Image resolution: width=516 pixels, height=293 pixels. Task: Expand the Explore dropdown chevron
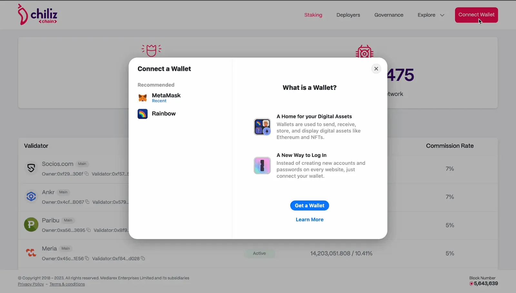(442, 15)
